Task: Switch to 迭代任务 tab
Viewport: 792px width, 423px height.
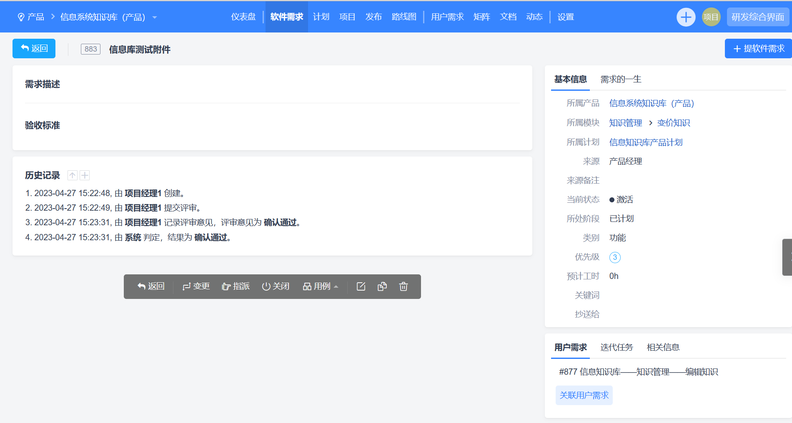Action: click(617, 347)
